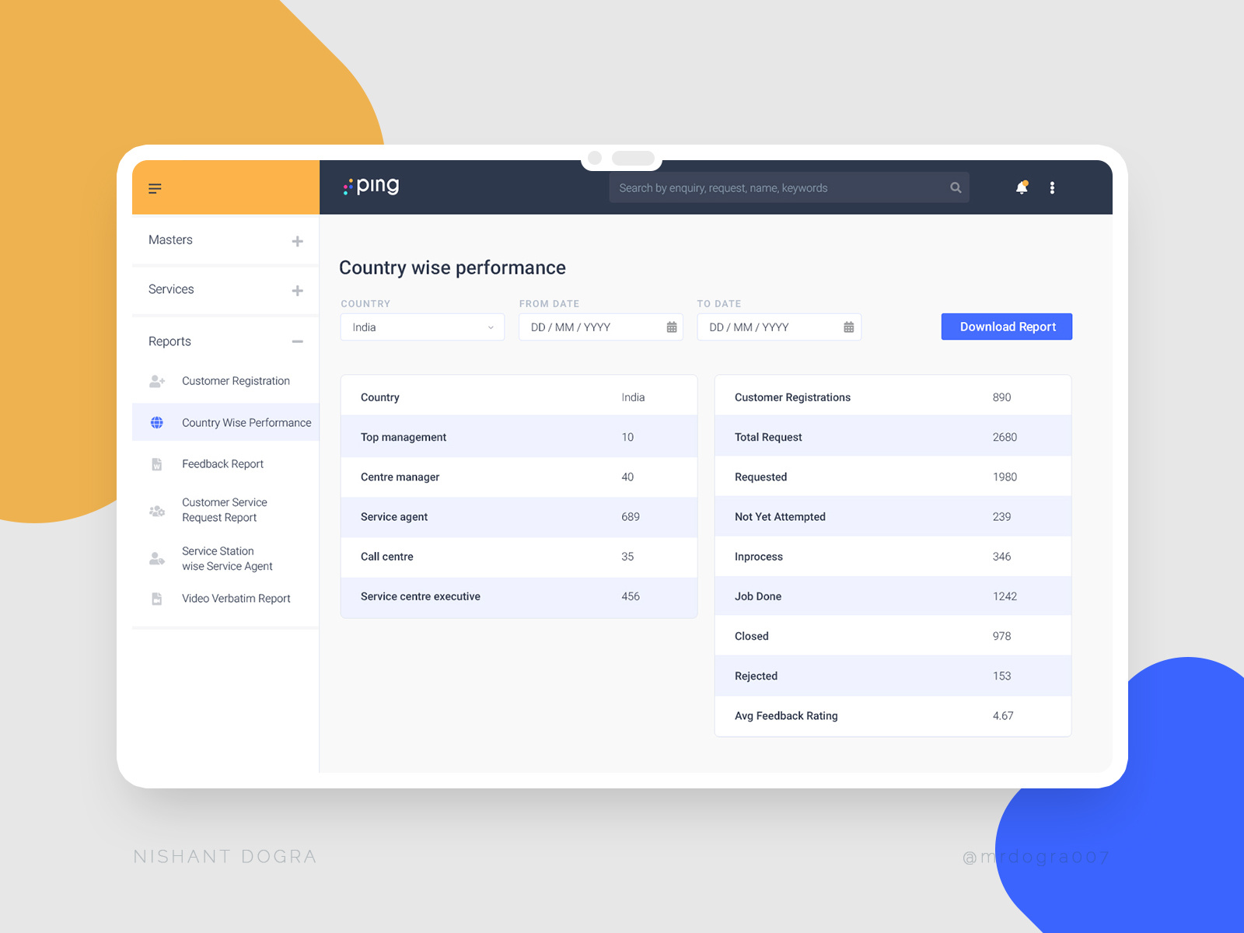Click the search bar to enter keywords
The image size is (1244, 933).
click(777, 187)
